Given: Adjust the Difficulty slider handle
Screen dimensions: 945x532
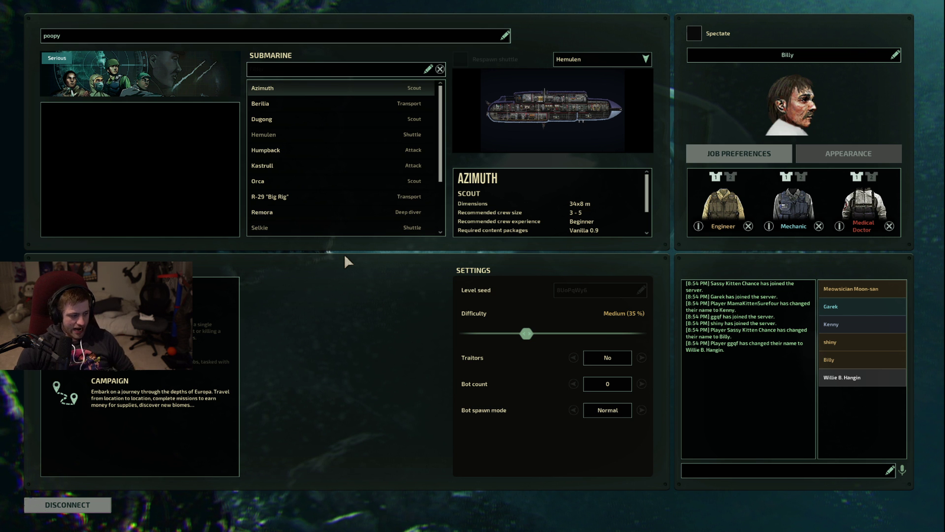Looking at the screenshot, I should pyautogui.click(x=526, y=334).
